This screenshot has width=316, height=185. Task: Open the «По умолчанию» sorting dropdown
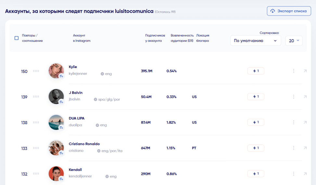(x=255, y=41)
